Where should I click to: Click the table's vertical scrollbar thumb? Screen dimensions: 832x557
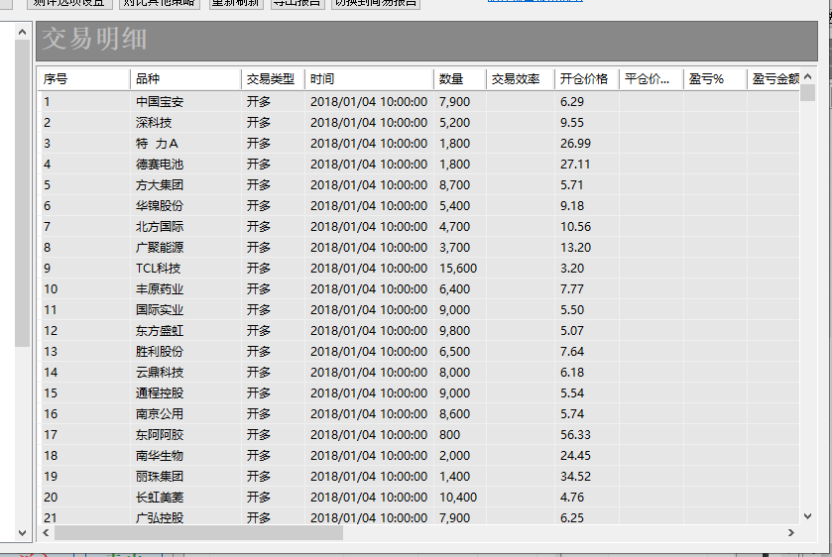pyautogui.click(x=807, y=93)
